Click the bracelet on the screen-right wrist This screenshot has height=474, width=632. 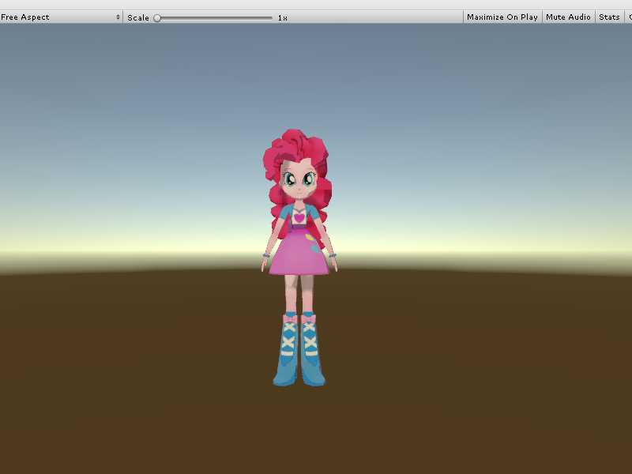(x=333, y=255)
